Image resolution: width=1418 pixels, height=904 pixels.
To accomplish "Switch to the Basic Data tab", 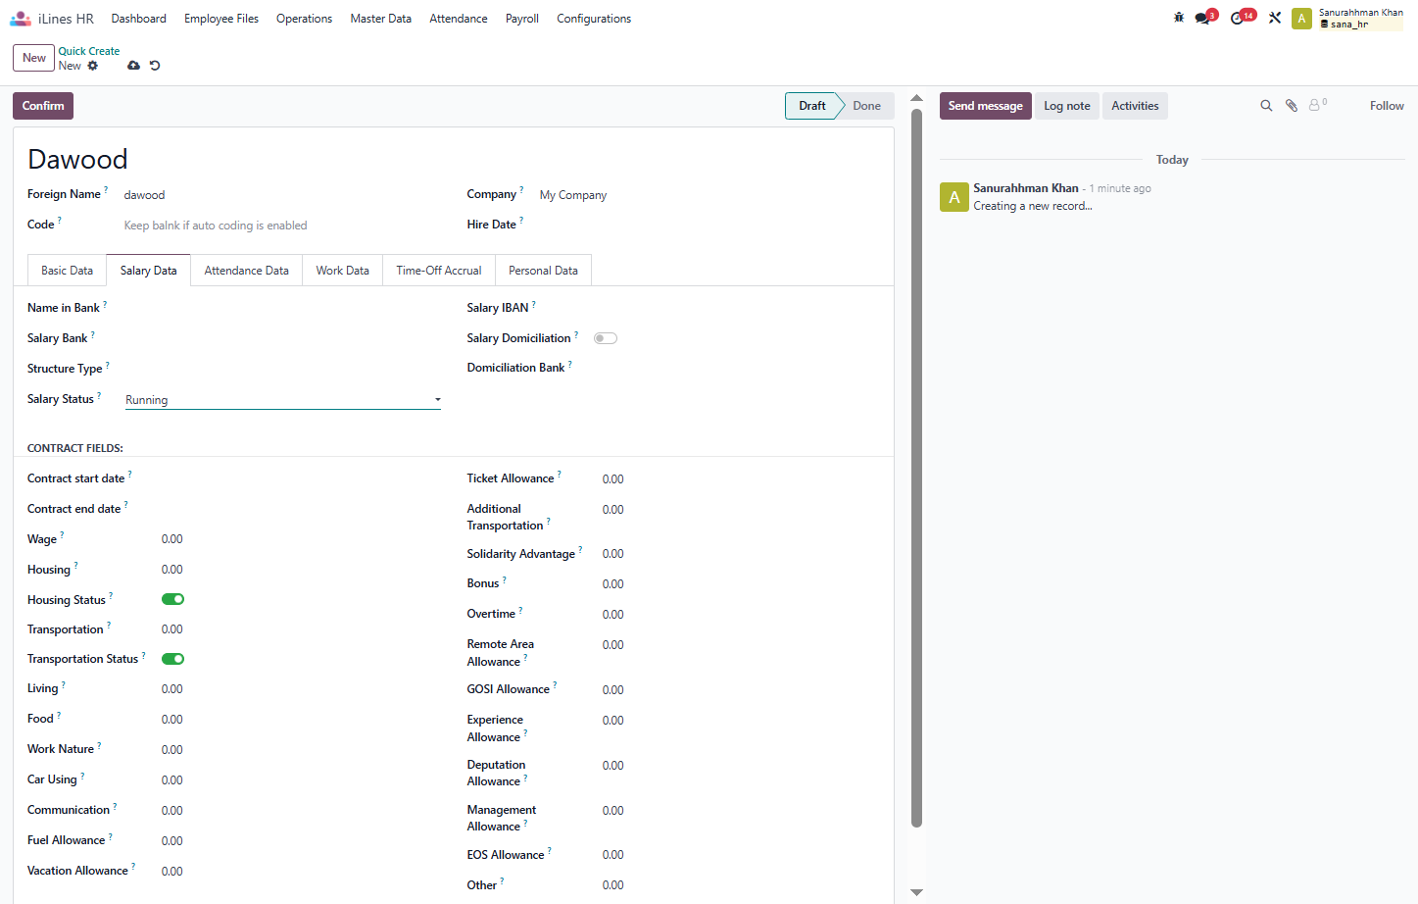I will 67,271.
